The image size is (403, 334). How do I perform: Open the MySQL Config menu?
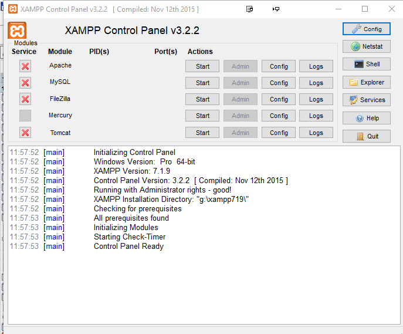[x=279, y=83]
